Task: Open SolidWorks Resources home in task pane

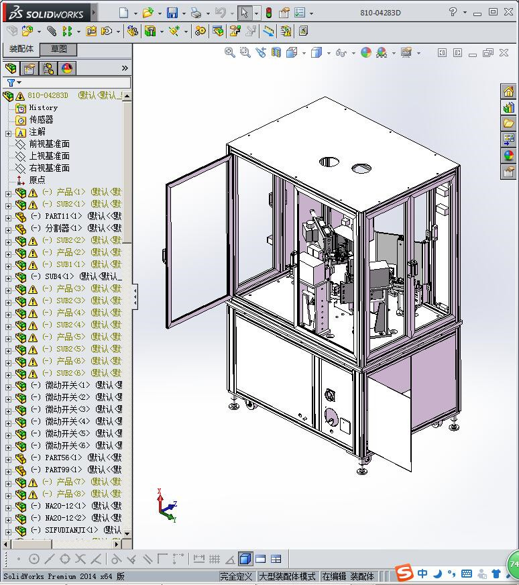Action: 508,92
